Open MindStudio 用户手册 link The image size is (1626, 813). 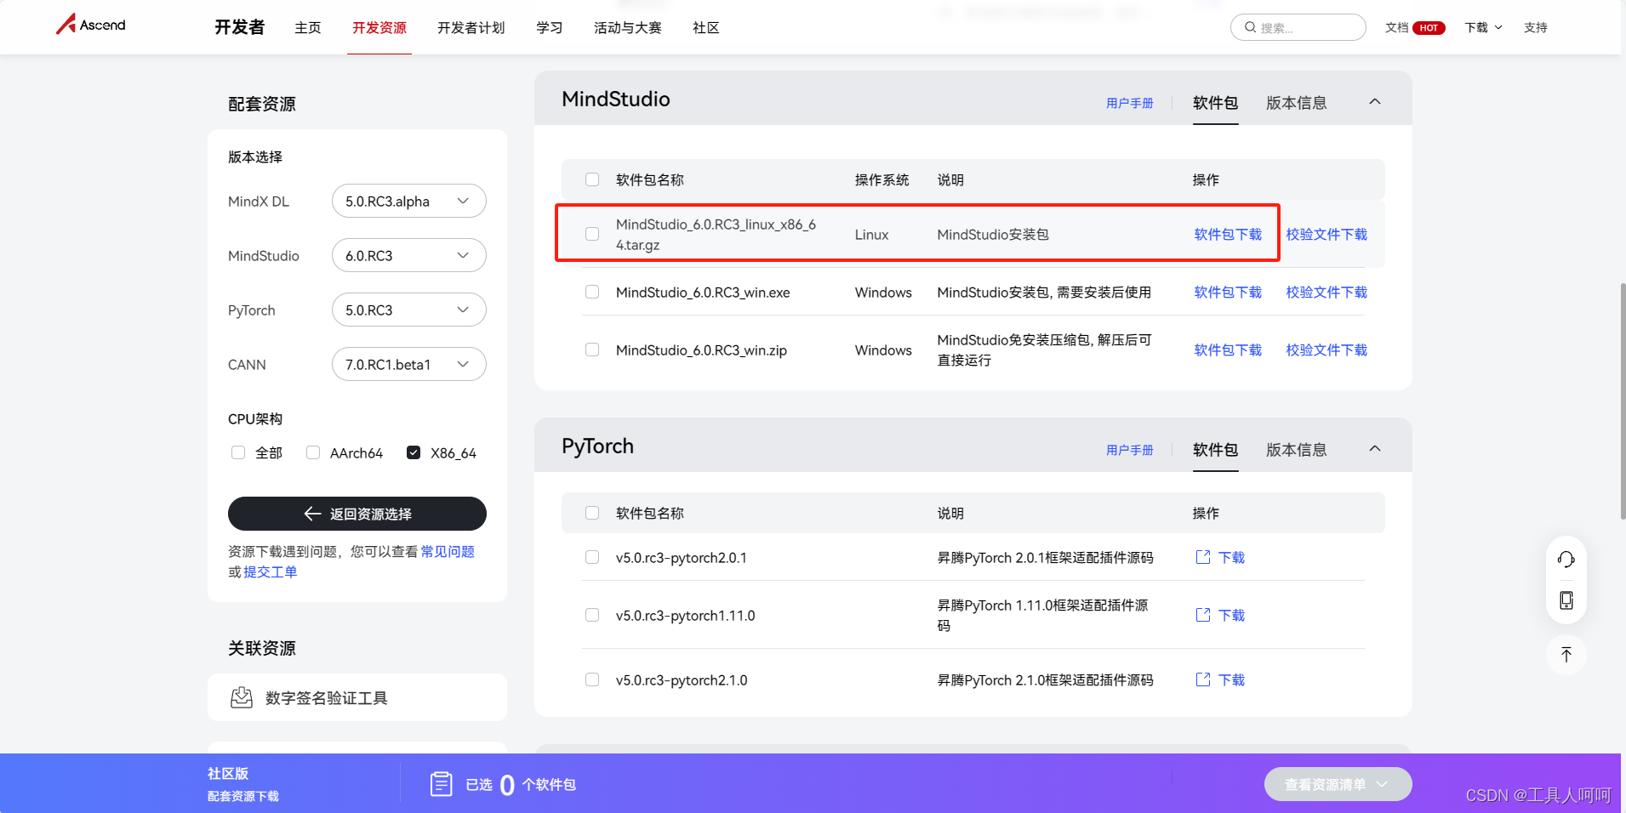(1130, 103)
